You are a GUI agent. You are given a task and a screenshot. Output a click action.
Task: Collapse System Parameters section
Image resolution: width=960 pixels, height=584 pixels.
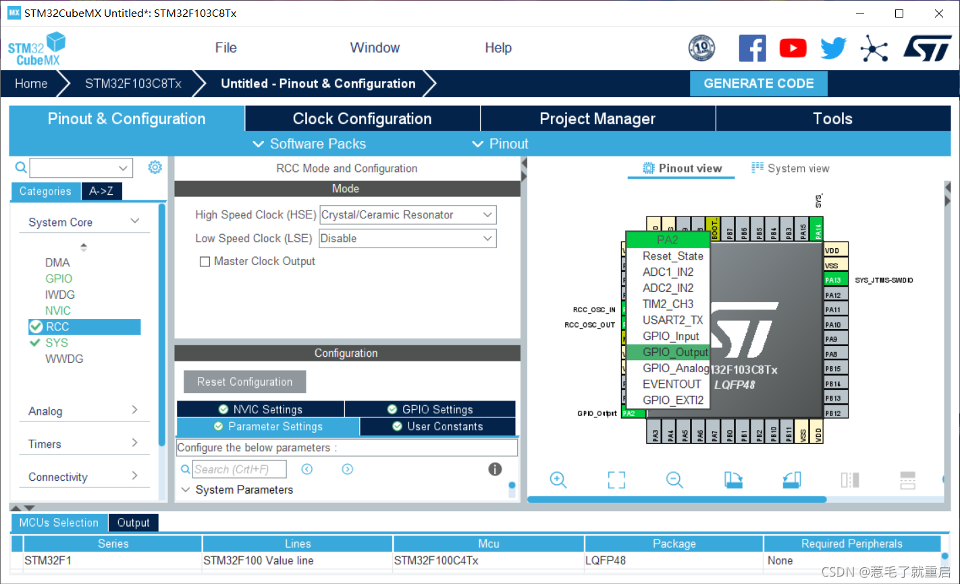(186, 490)
